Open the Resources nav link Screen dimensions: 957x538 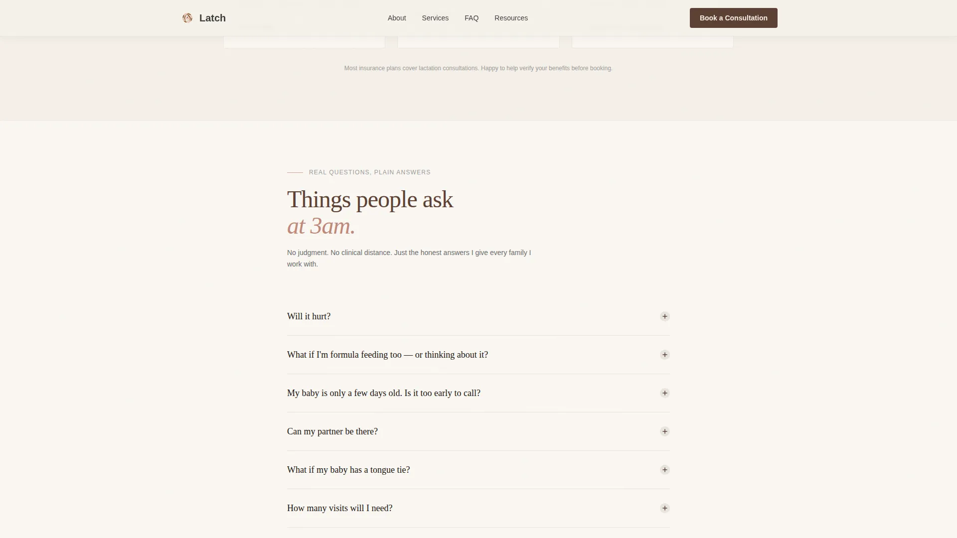click(511, 18)
